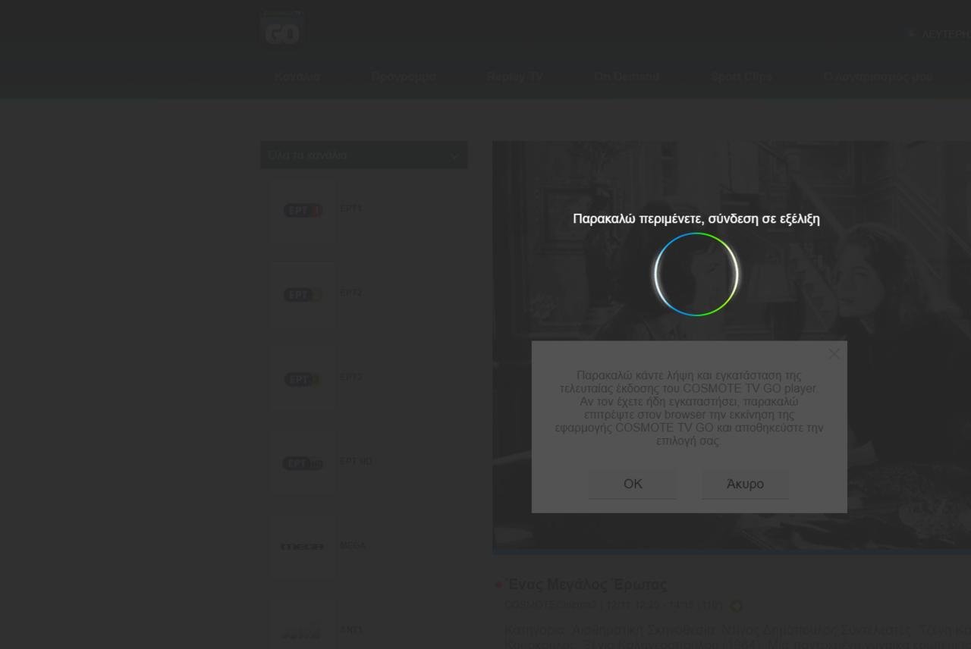Click the ANT1 channel name text
Screen dimensions: 971x649
351,630
